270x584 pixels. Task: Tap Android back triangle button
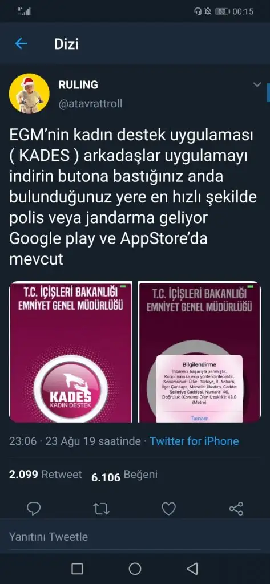(192, 569)
